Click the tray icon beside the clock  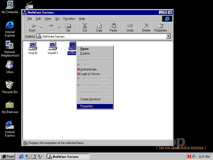(x=194, y=157)
